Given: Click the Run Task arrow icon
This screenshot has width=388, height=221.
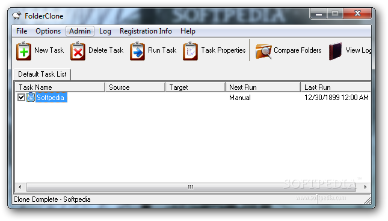Looking at the screenshot, I should (x=137, y=51).
